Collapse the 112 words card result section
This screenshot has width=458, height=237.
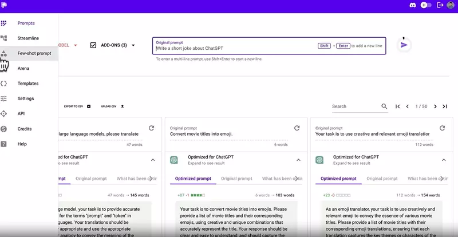coord(444,160)
